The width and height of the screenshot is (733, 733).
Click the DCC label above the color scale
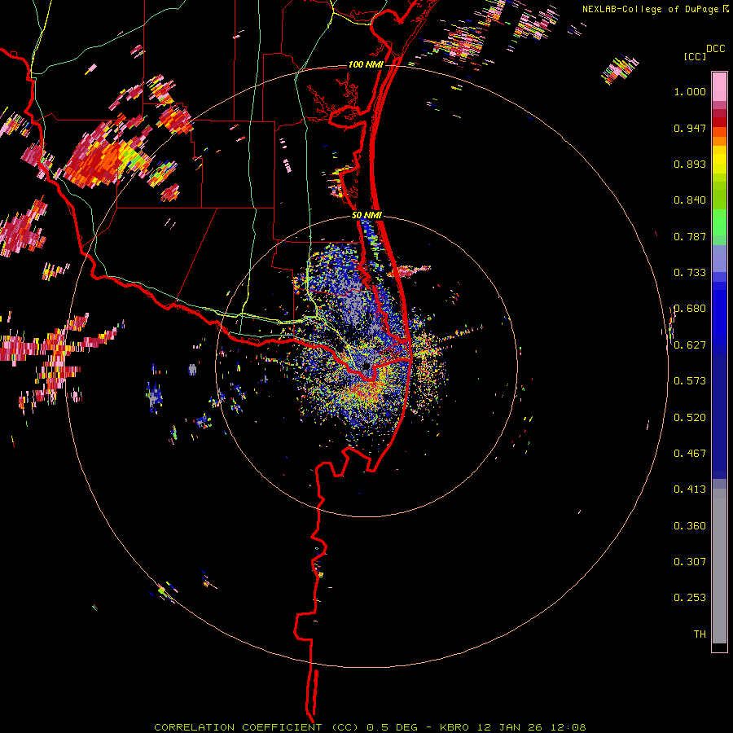click(716, 49)
